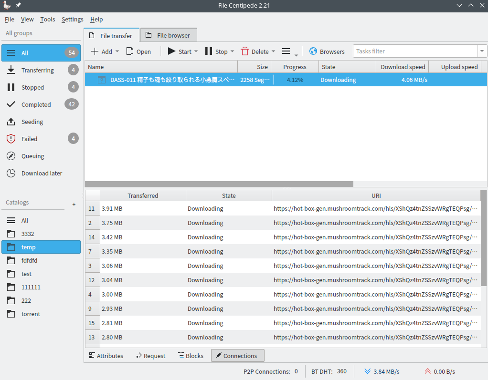
Task: Select the temp catalog
Action: pos(41,247)
